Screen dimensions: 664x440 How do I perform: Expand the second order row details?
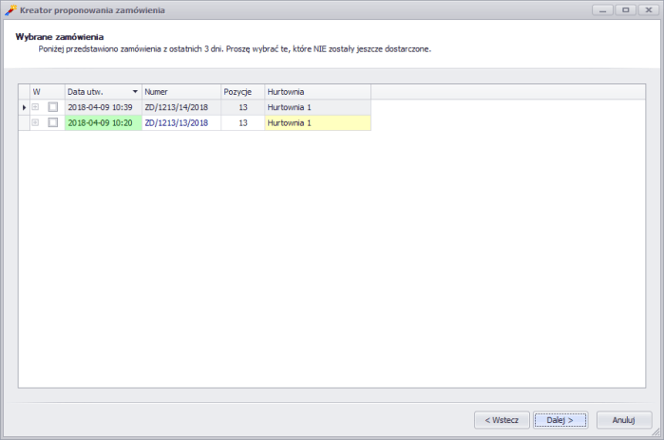point(36,122)
